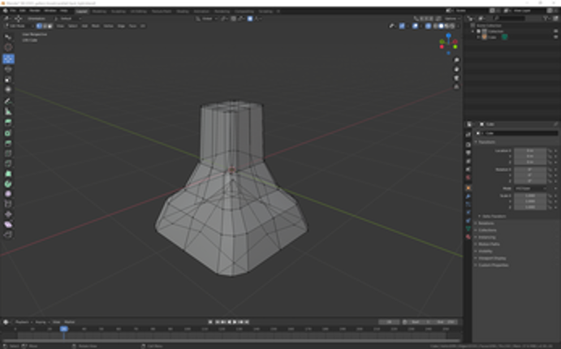Open the Render properties tab

point(468,144)
